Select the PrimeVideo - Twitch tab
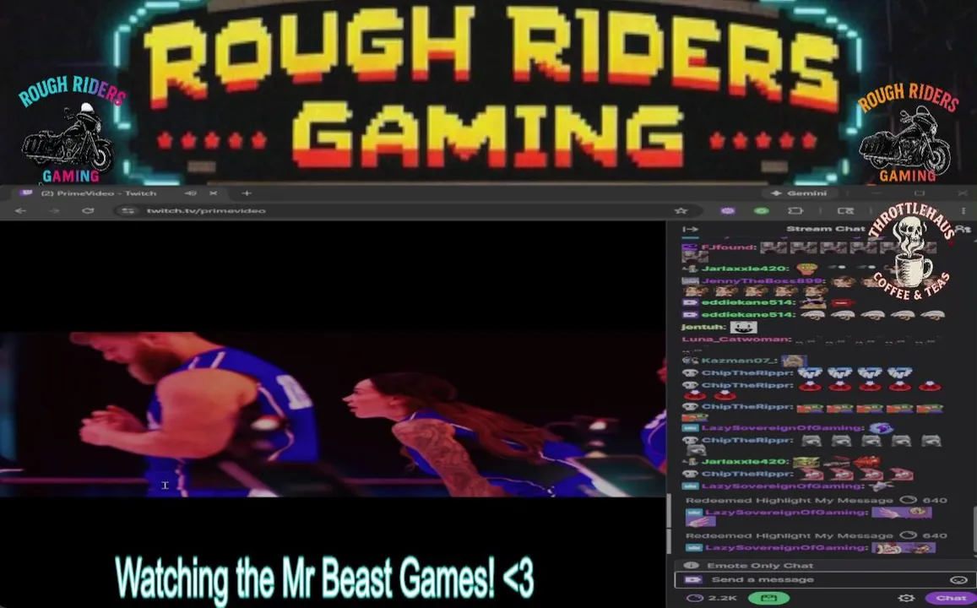The width and height of the screenshot is (977, 608). click(x=98, y=193)
